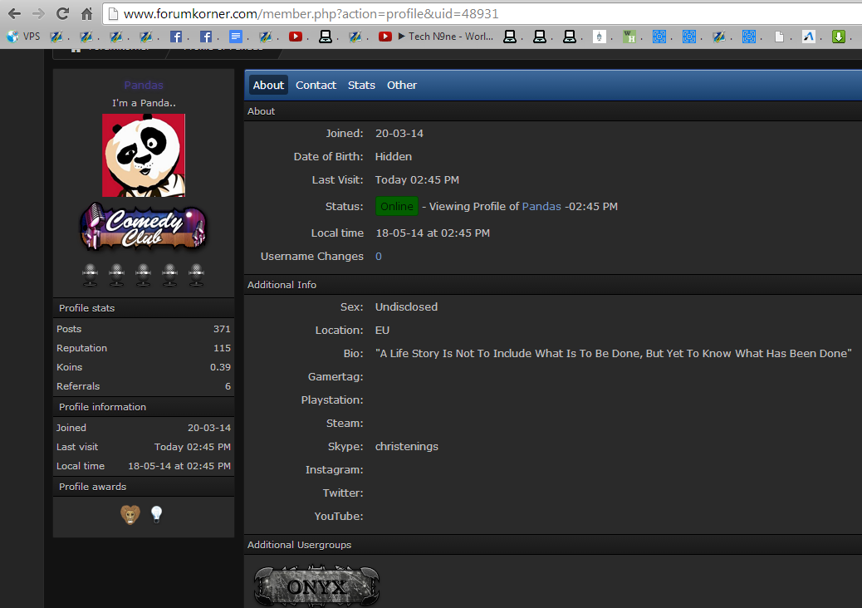Open the blank page bookmark

[779, 37]
